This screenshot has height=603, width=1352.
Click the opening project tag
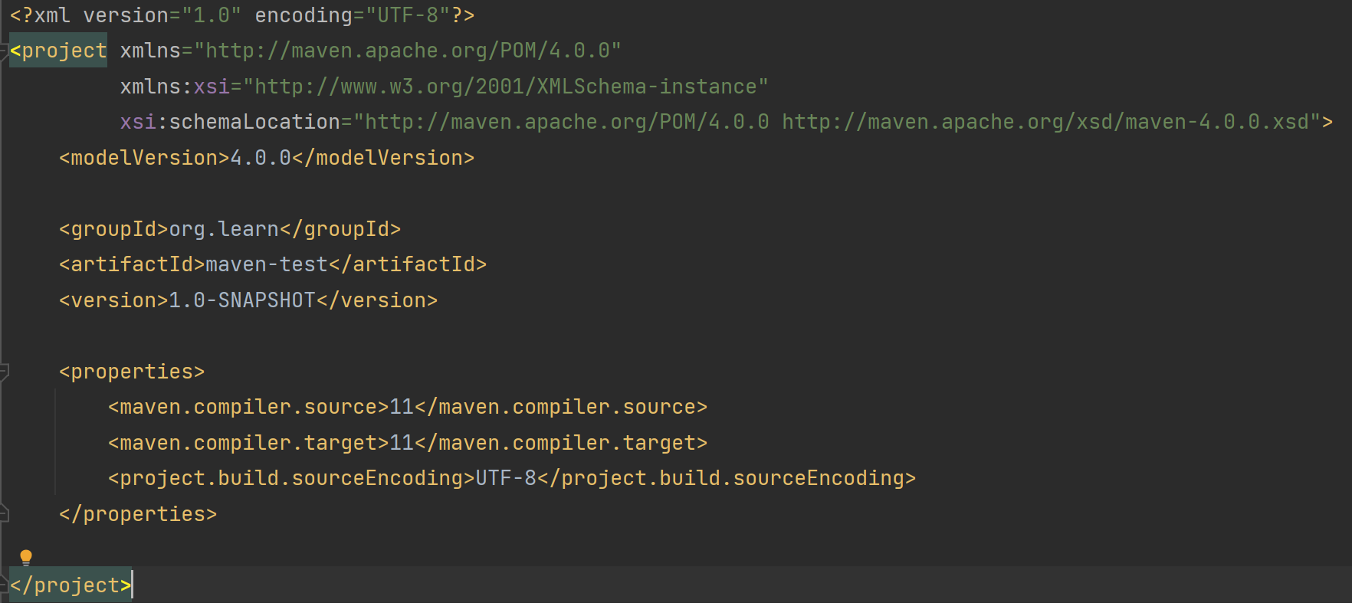[x=58, y=51]
